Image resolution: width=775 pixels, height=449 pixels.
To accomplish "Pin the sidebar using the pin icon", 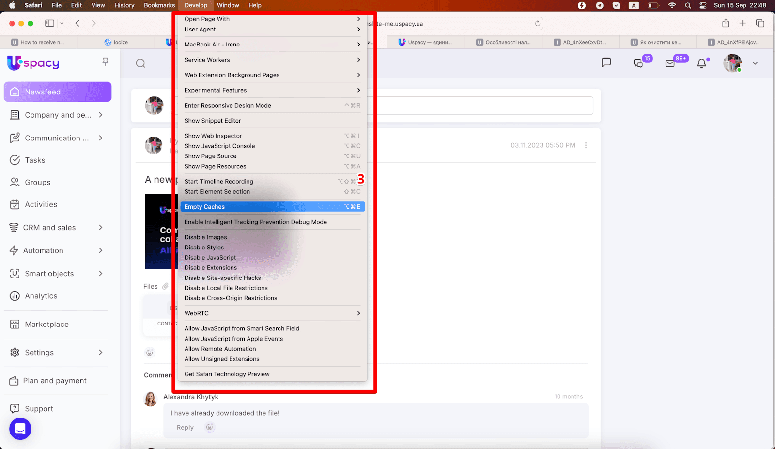I will (x=105, y=62).
